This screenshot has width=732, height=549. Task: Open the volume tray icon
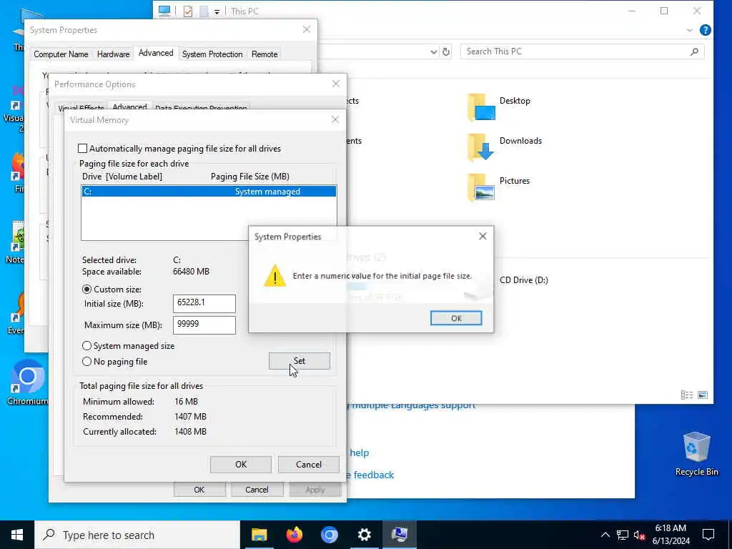pyautogui.click(x=639, y=535)
